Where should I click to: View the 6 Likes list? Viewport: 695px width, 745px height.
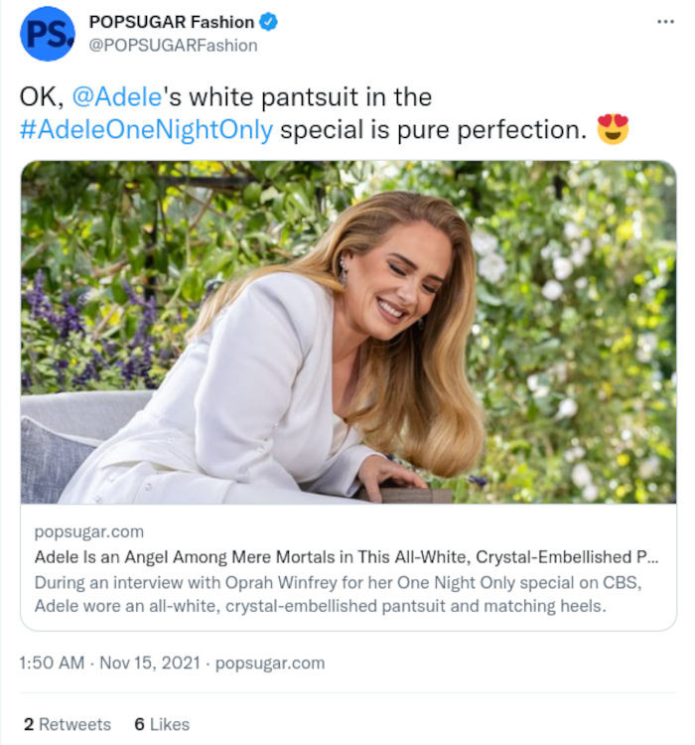162,724
